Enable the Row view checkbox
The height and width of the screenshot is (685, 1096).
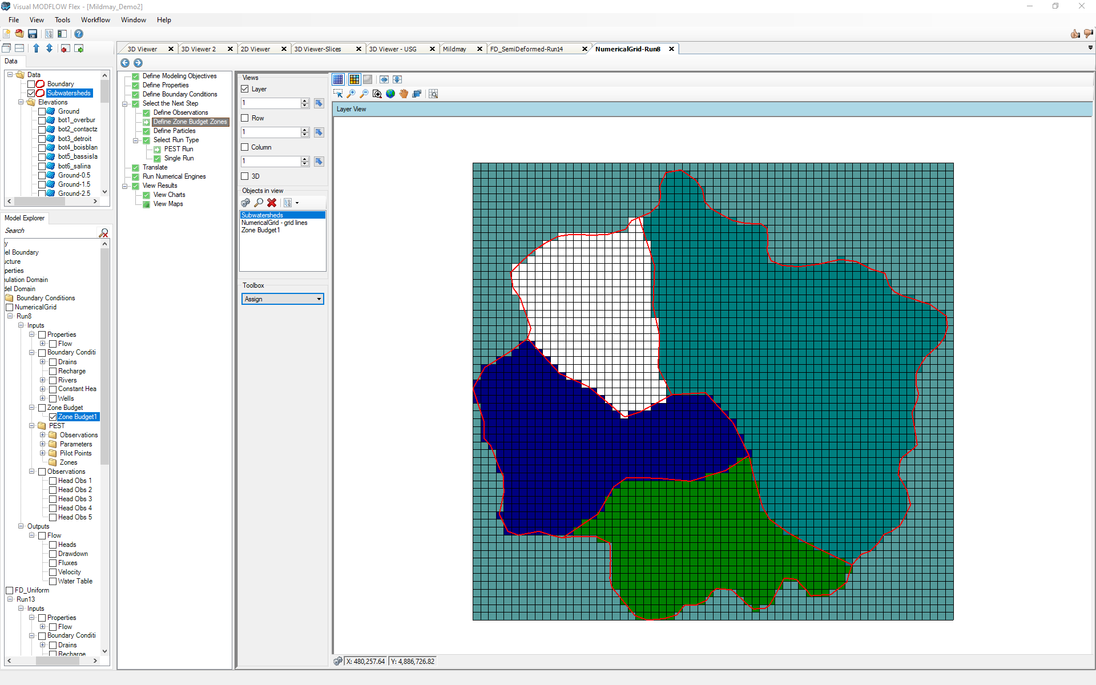click(x=244, y=118)
